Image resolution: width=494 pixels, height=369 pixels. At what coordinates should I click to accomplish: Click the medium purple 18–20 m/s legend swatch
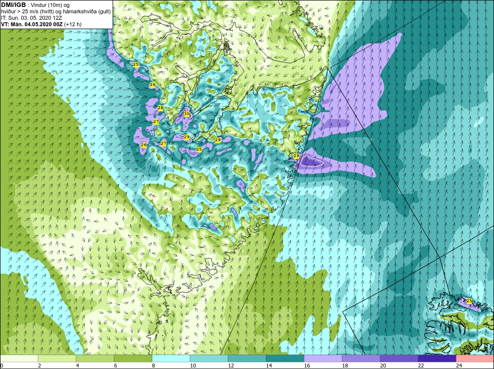[361, 359]
